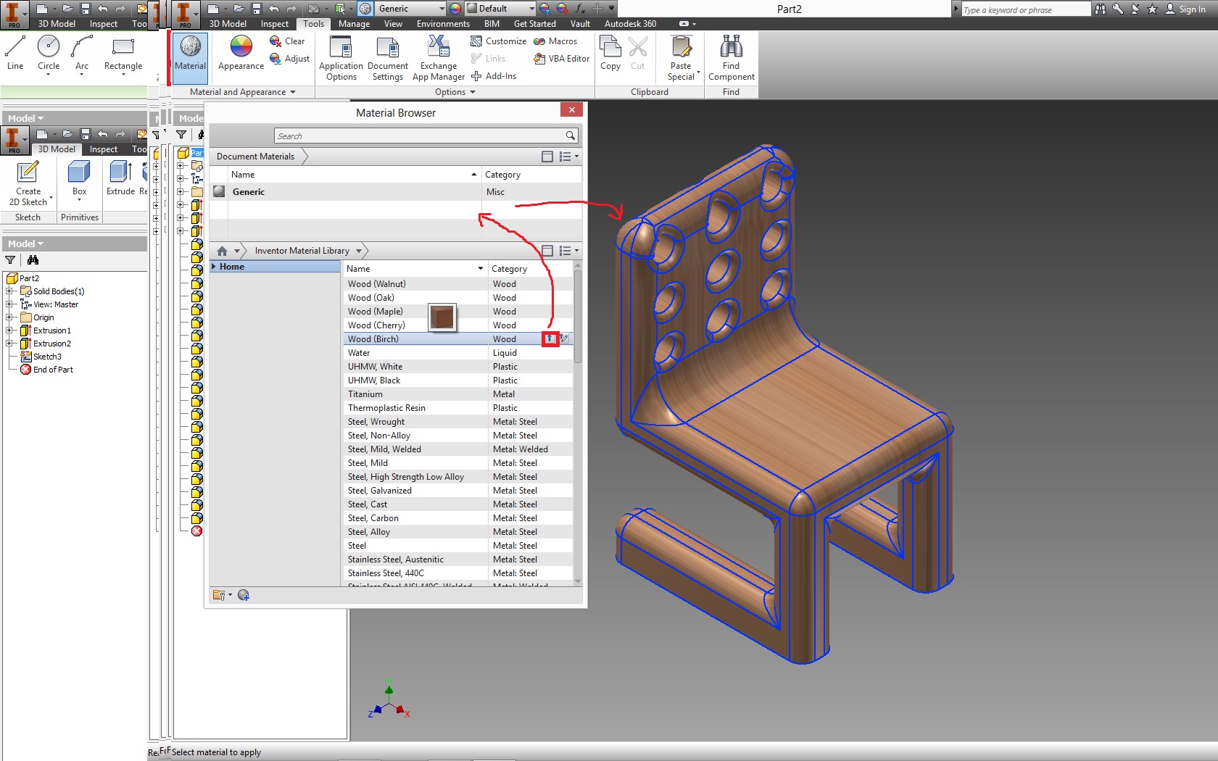Open the Inventor Material Library dropdown arrow

pyautogui.click(x=359, y=251)
